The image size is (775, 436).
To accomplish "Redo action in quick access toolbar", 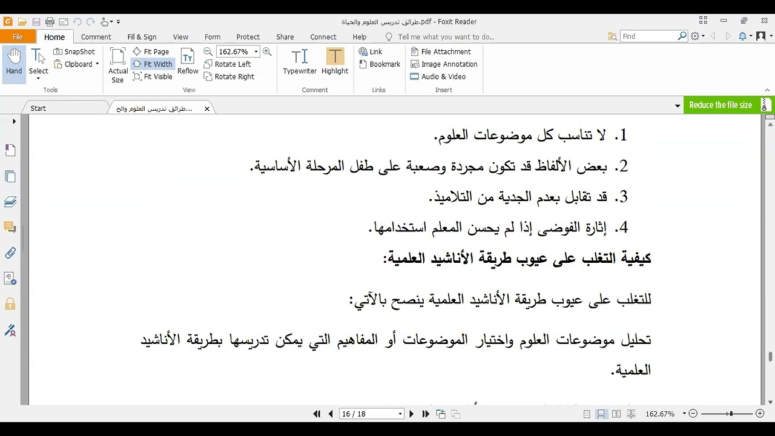I will tap(91, 22).
